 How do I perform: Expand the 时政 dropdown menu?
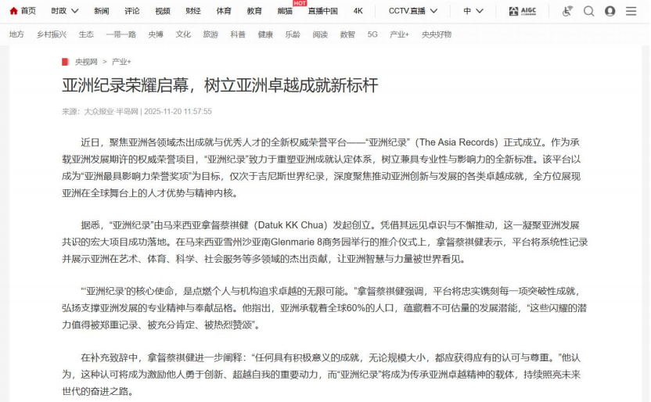click(65, 11)
